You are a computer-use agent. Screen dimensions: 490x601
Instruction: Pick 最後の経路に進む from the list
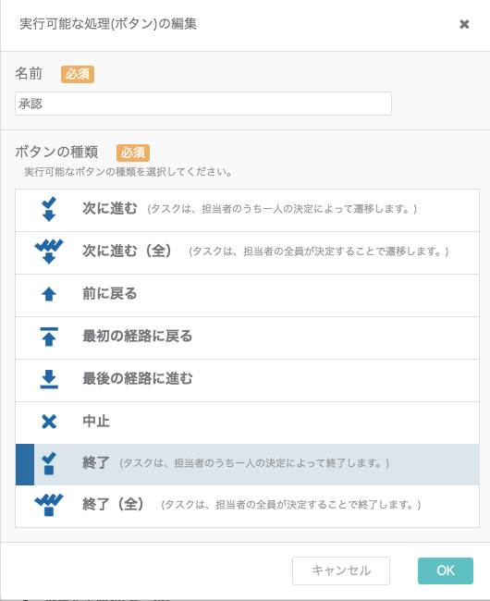pos(247,380)
